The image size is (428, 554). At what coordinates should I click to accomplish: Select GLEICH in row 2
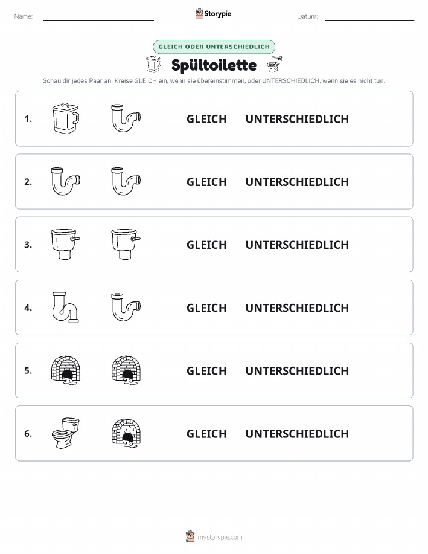[206, 182]
